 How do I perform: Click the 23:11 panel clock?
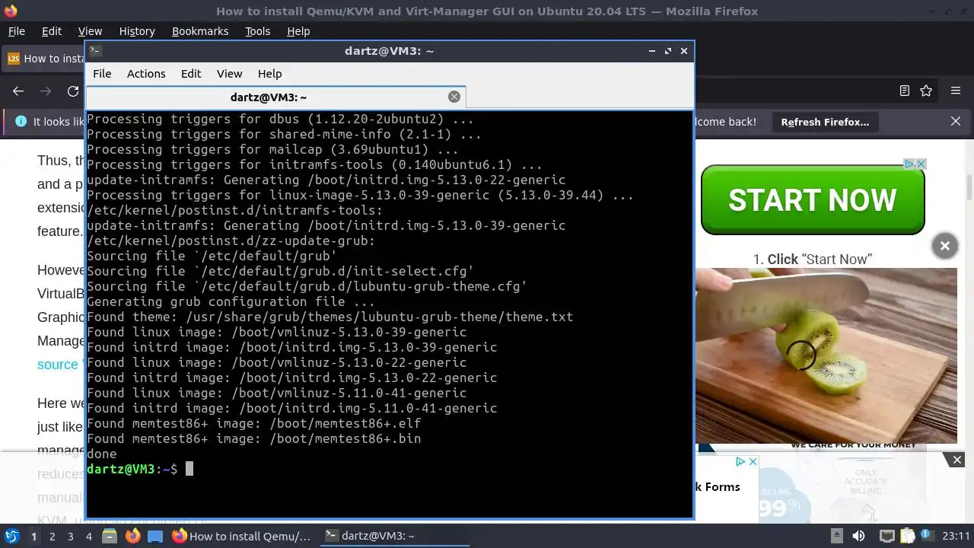tap(956, 536)
